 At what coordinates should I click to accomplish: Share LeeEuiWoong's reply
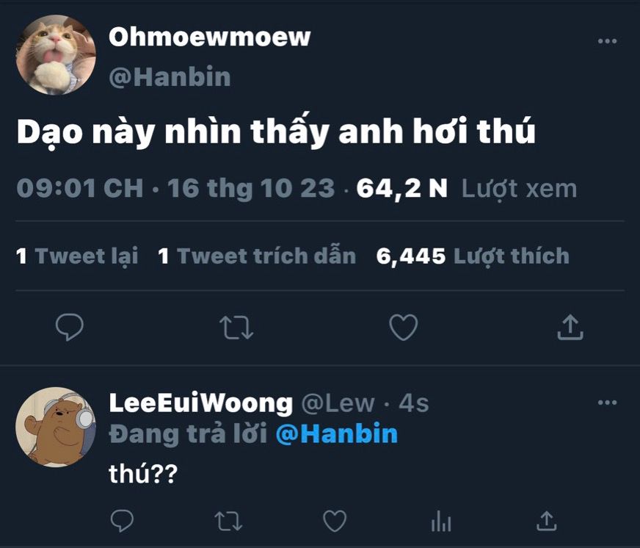(x=547, y=521)
